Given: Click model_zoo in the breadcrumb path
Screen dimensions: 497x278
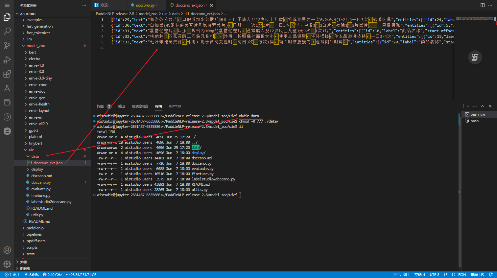Looking at the screenshot, I should (x=148, y=14).
